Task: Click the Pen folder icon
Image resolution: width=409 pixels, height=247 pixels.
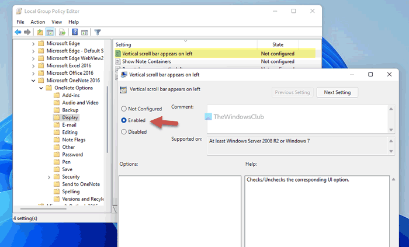Action: coord(57,162)
